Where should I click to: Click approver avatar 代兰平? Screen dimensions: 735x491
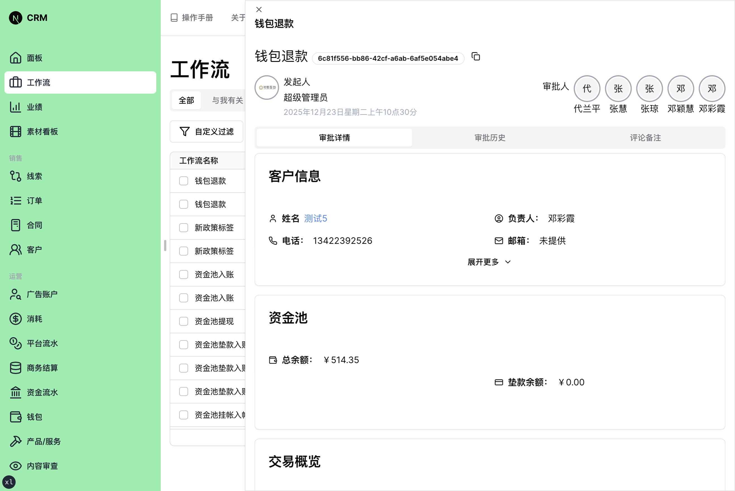pyautogui.click(x=587, y=89)
